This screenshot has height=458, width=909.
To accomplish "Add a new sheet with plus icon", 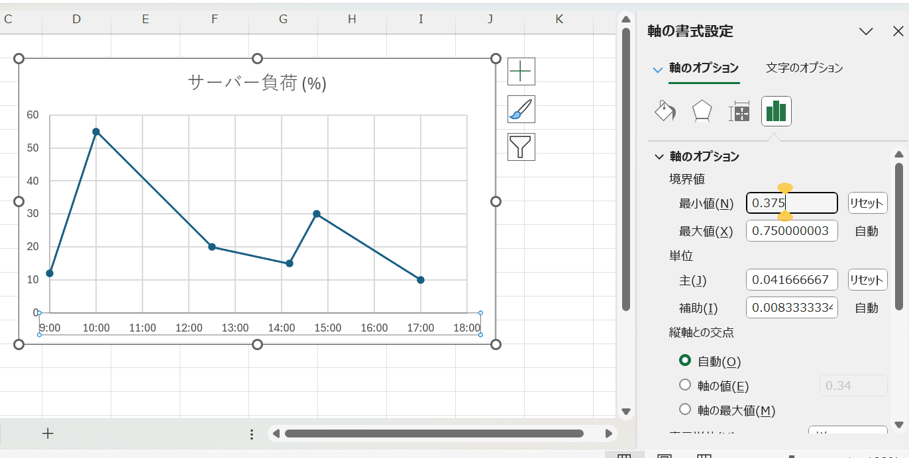I will click(x=48, y=434).
